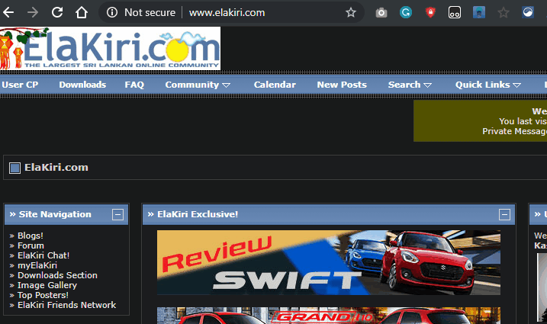Open the red shield lock extension

point(430,12)
